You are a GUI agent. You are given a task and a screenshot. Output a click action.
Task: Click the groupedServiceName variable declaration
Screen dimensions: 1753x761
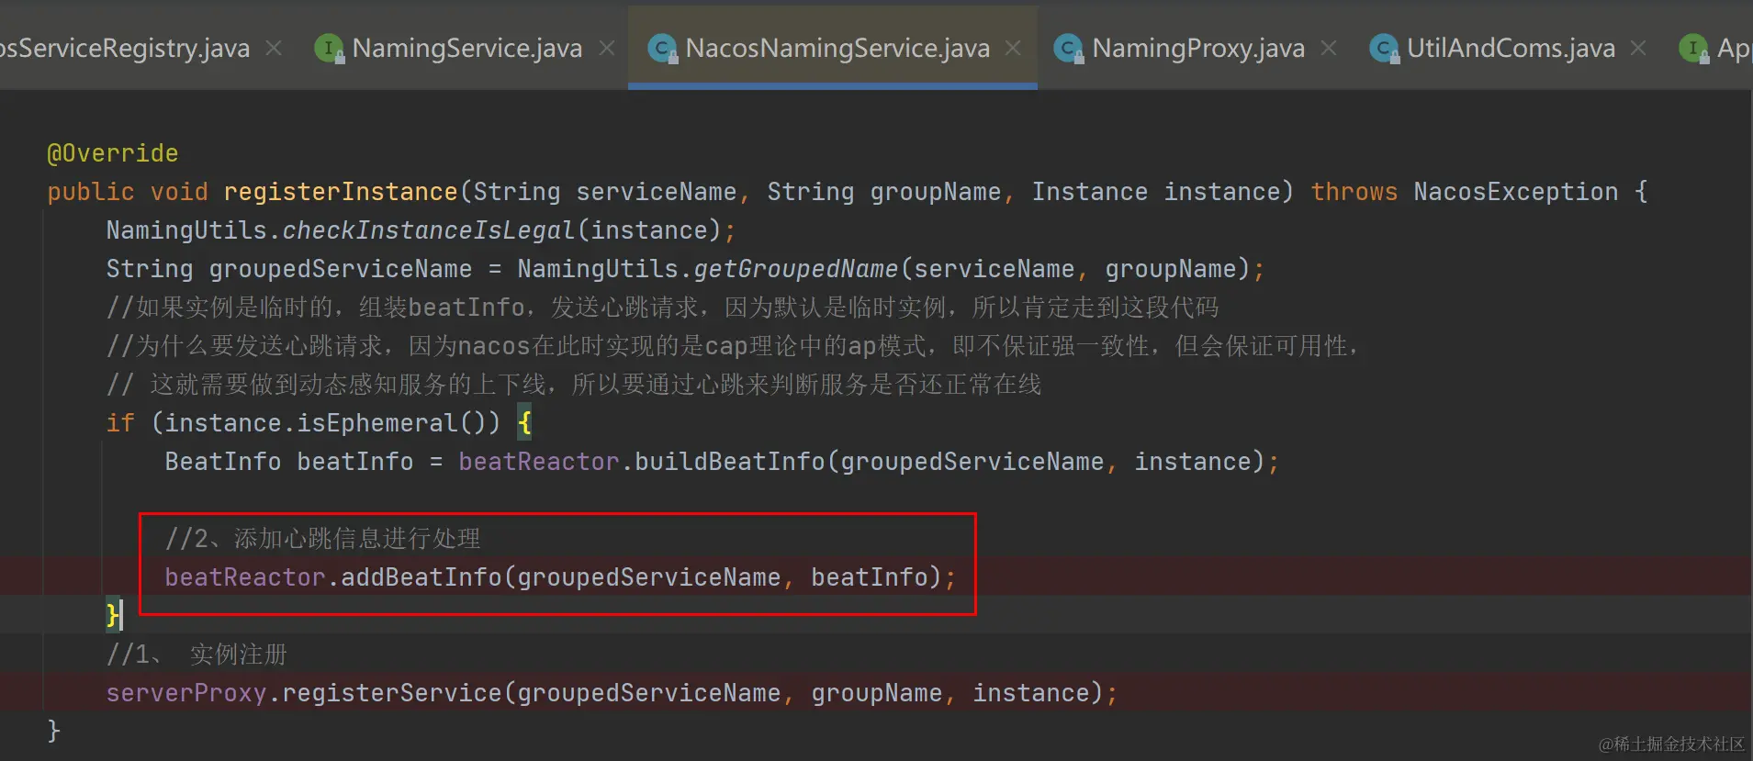(341, 269)
